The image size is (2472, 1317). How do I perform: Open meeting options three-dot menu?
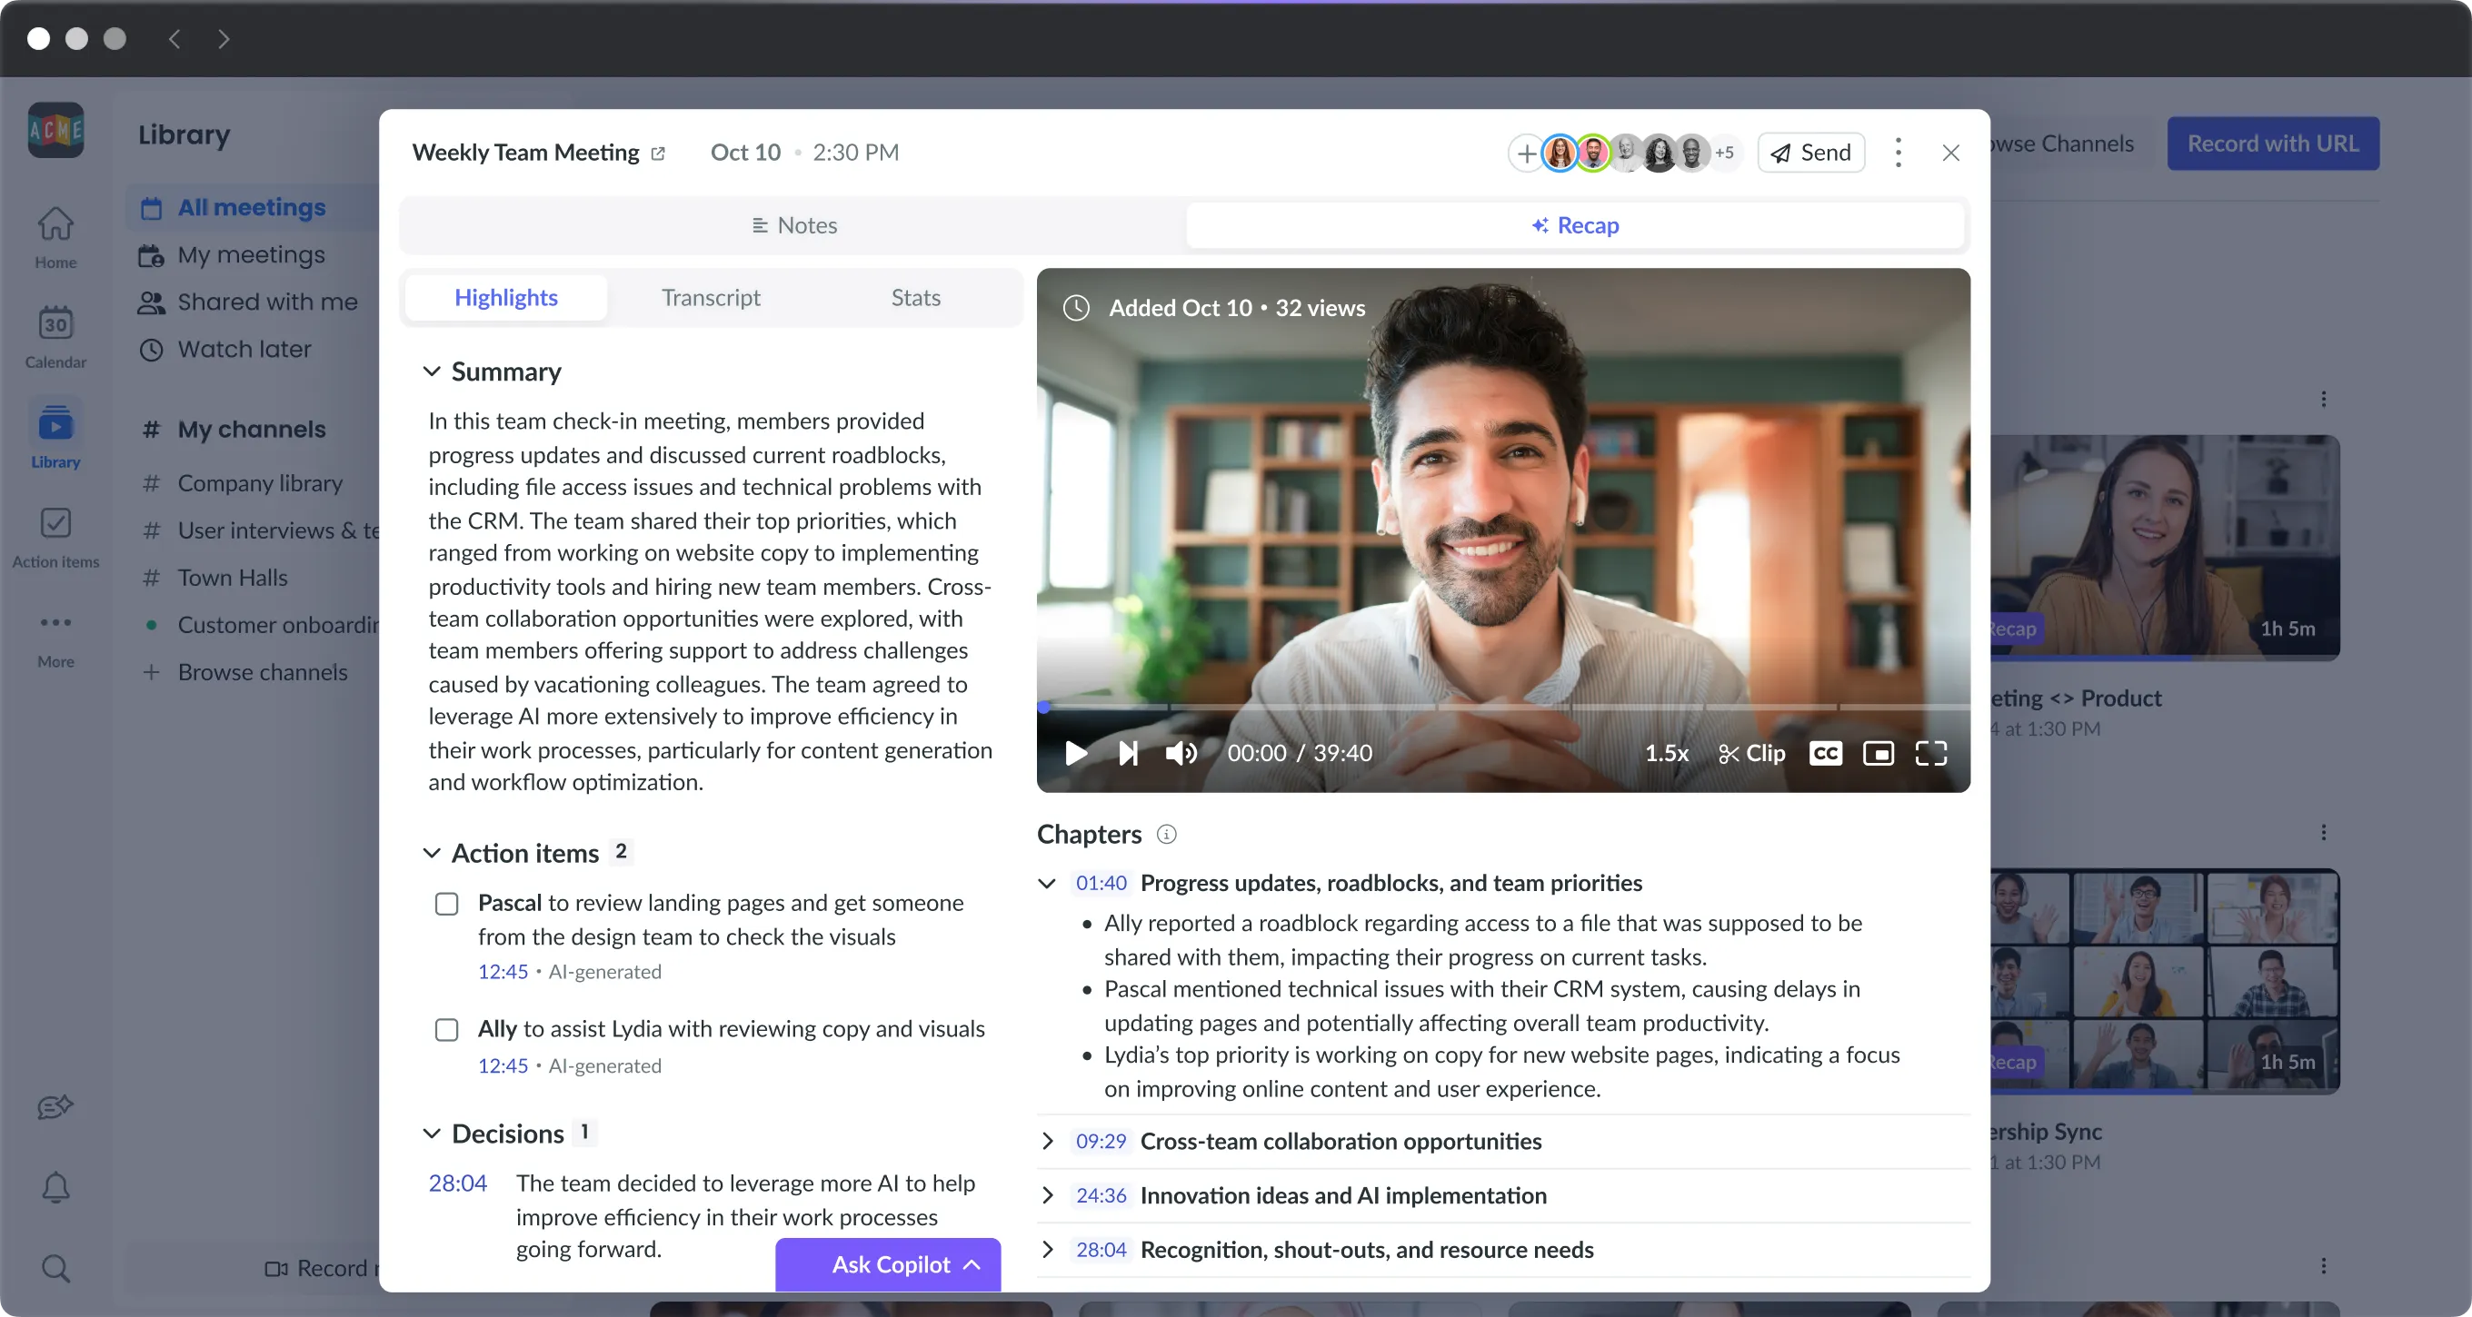(x=1899, y=153)
